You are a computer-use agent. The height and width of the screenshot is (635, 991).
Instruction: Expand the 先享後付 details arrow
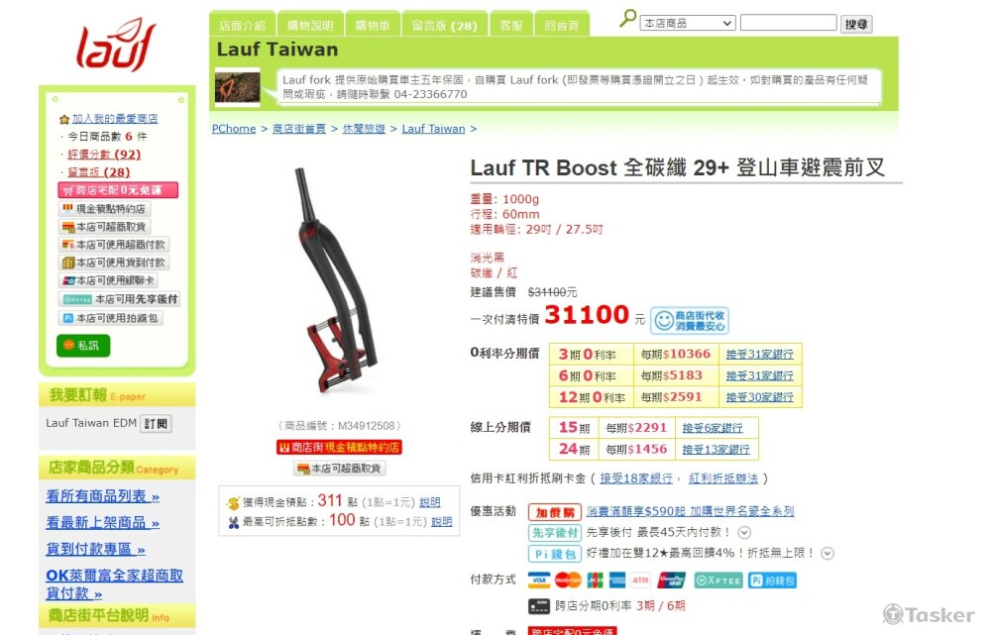744,533
